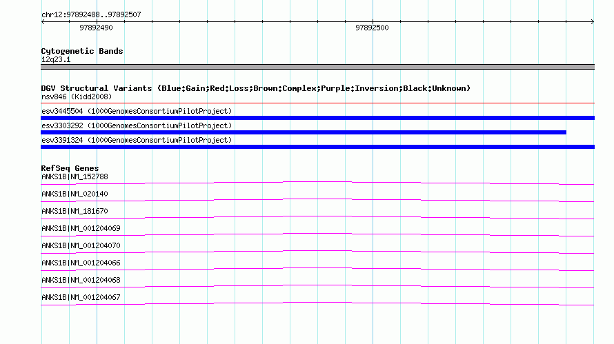
Task: Click the left arrow end of ruler
Action: pyautogui.click(x=43, y=22)
